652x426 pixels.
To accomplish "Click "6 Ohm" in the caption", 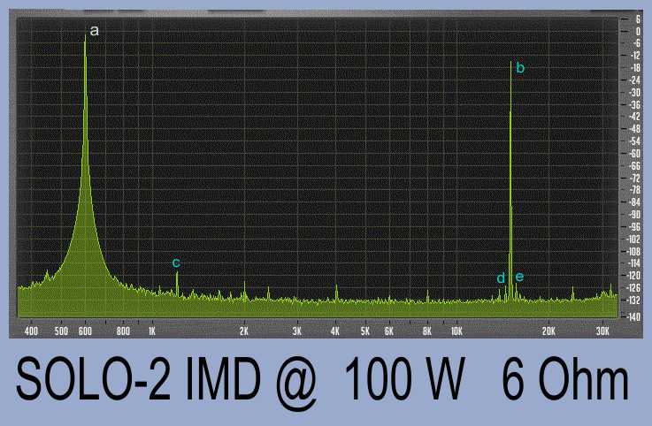I will click(x=565, y=379).
